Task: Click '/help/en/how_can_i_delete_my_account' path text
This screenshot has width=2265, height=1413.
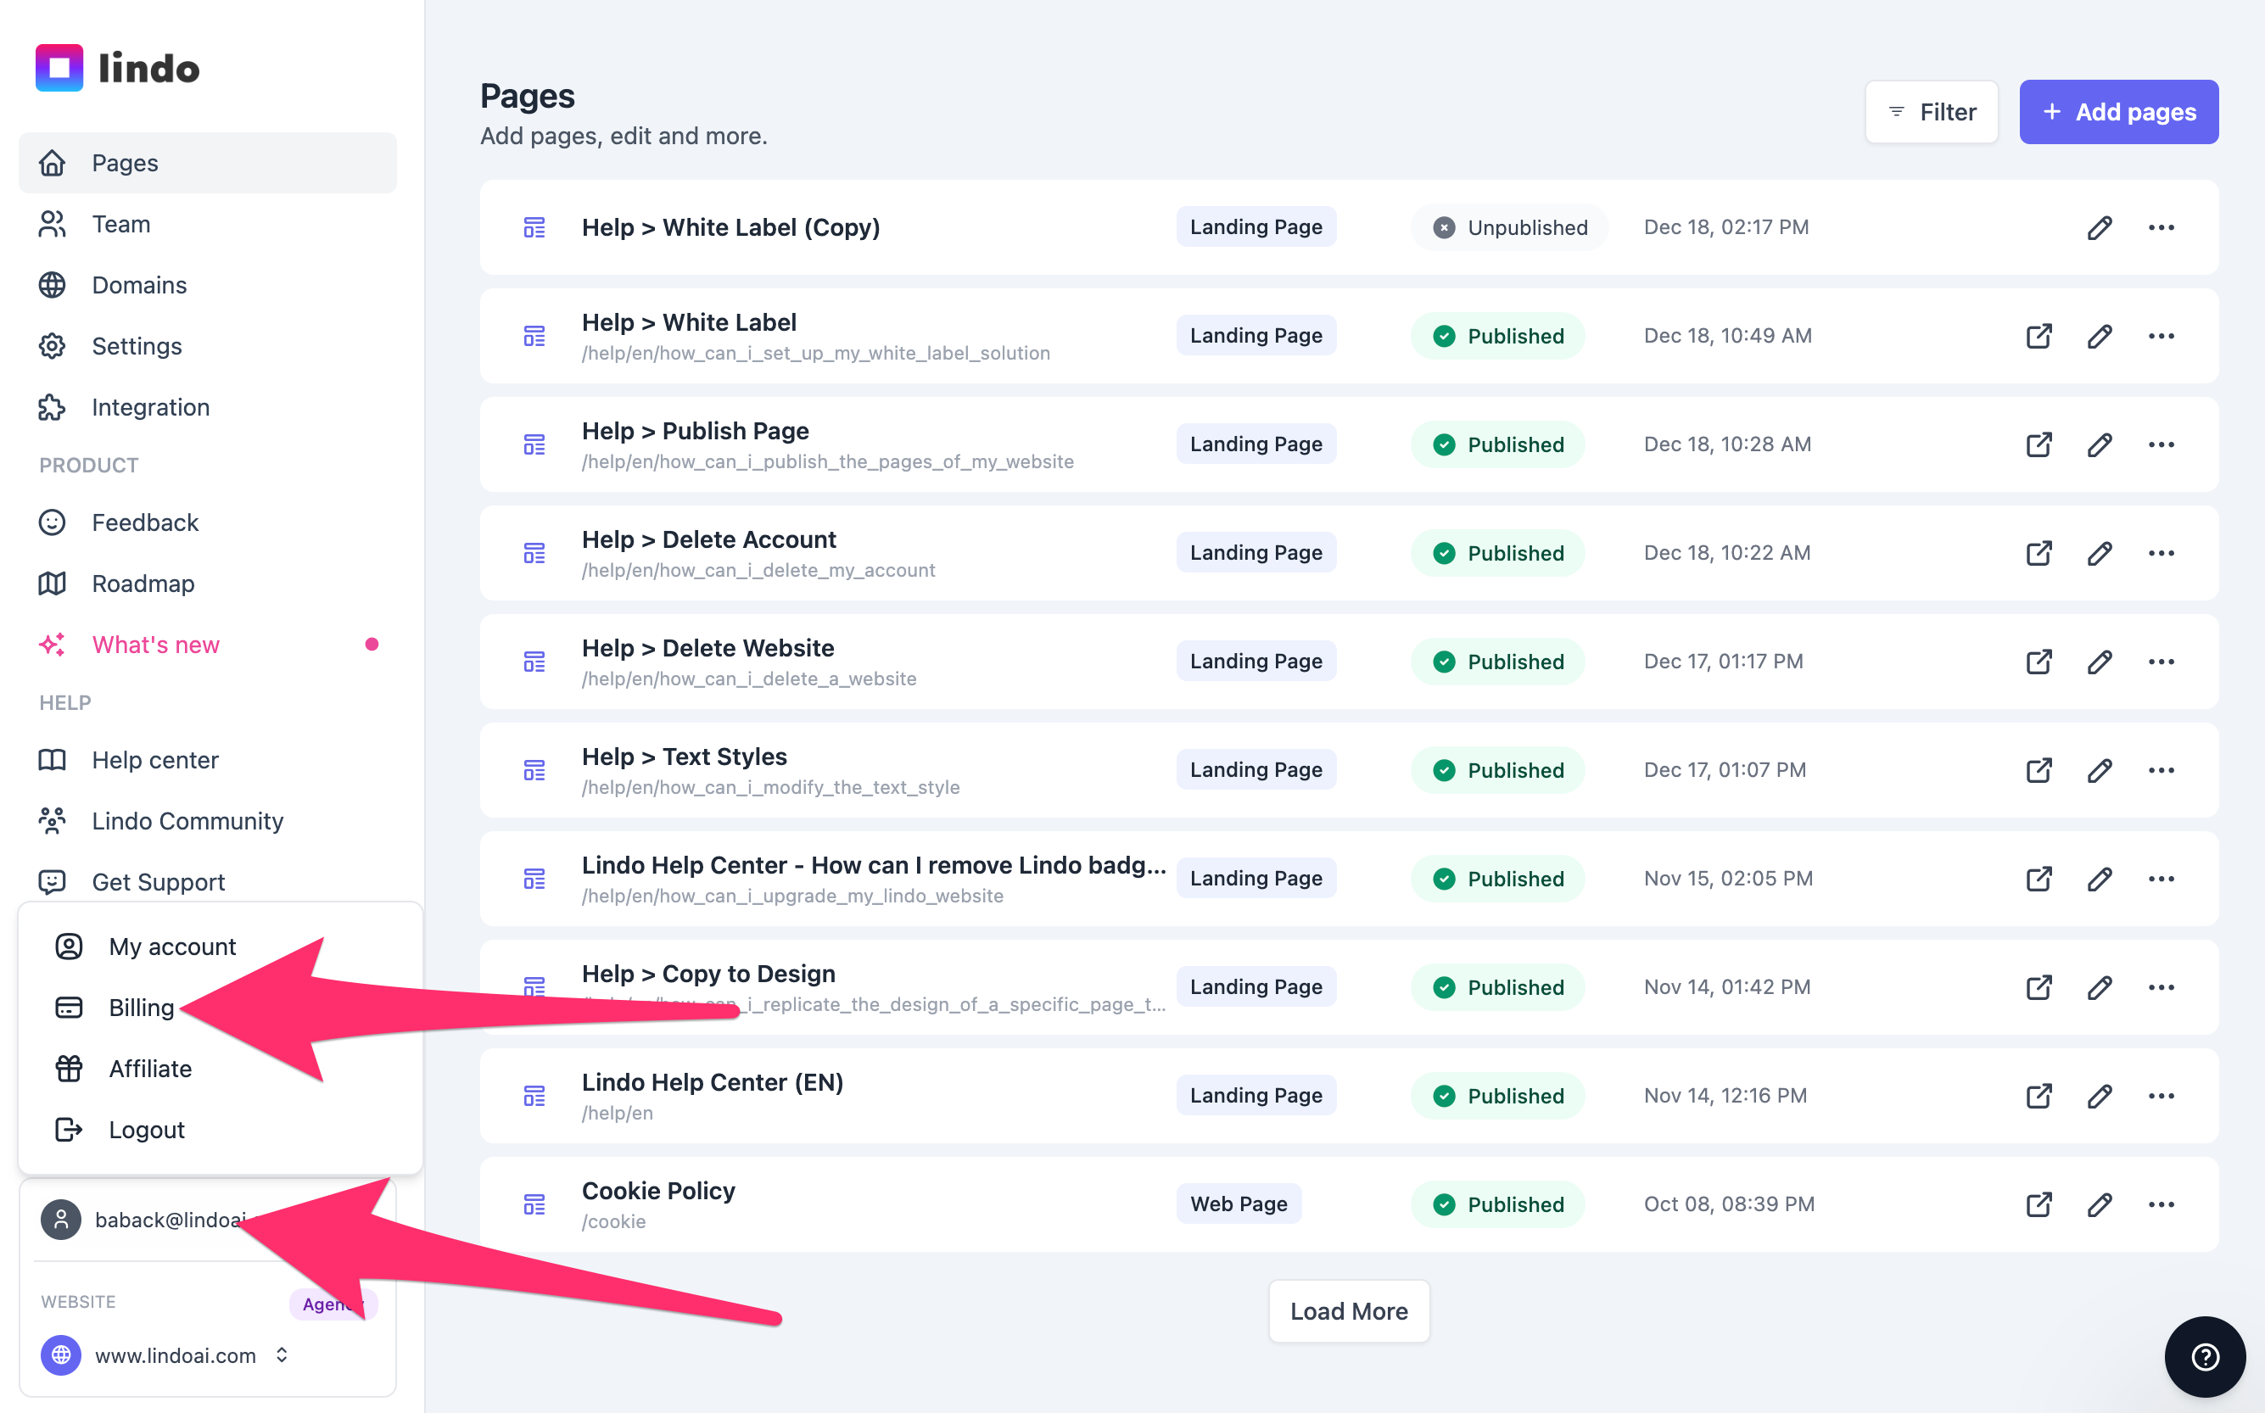Action: 758,570
